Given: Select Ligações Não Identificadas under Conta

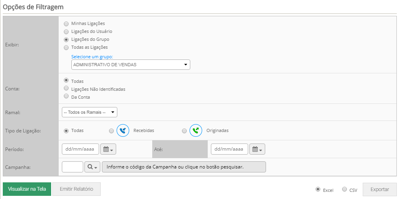Looking at the screenshot, I should coord(66,88).
